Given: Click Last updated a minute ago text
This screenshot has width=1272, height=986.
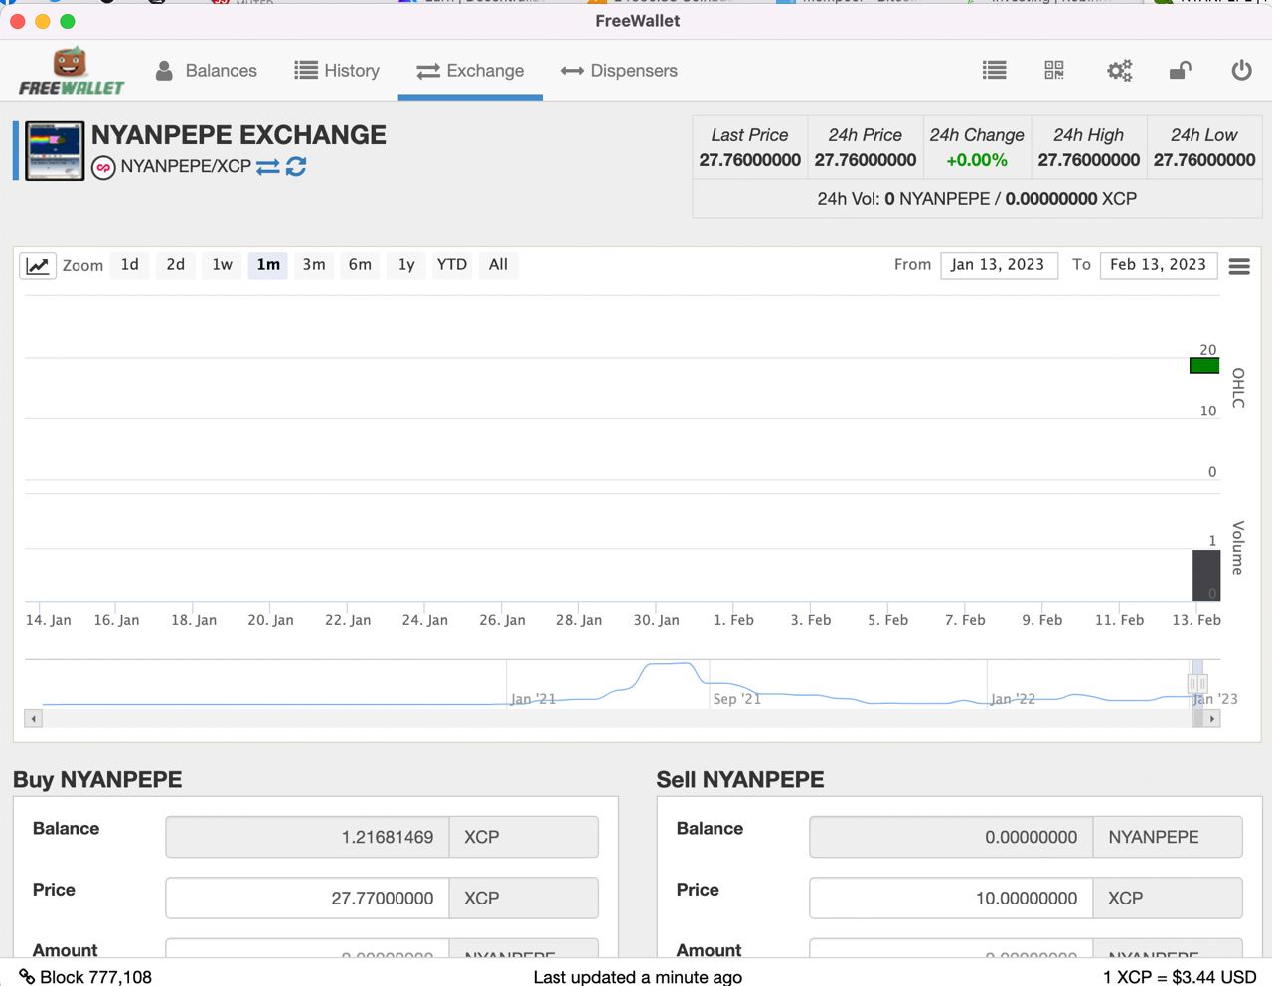Looking at the screenshot, I should (638, 977).
